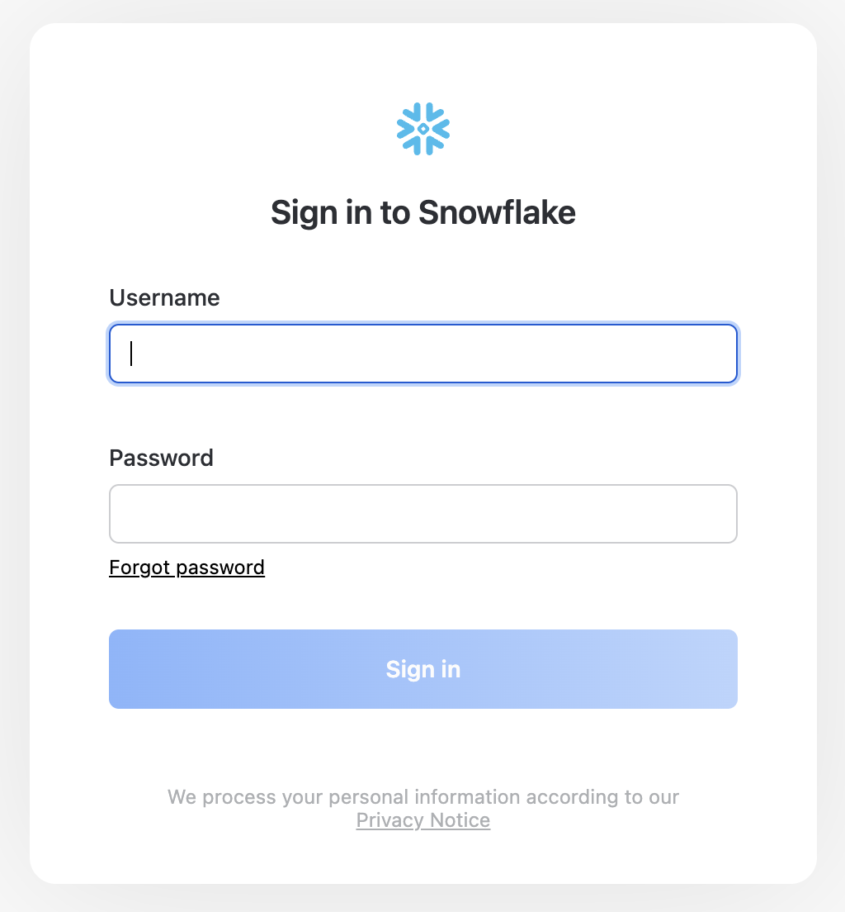Select the blue snowflake emblem above the heading
This screenshot has height=912, width=845.
click(x=422, y=129)
